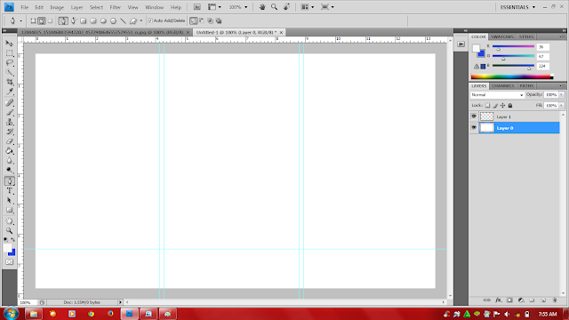Toggle Lock position icon
Image resolution: width=569 pixels, height=320 pixels.
[502, 105]
